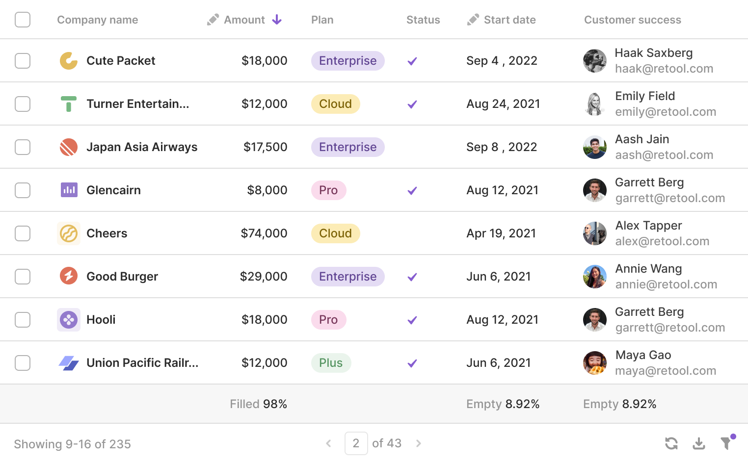Screen dimensions: 748x463
Task: Click the Cute Packet company logo
Action: [x=69, y=61]
